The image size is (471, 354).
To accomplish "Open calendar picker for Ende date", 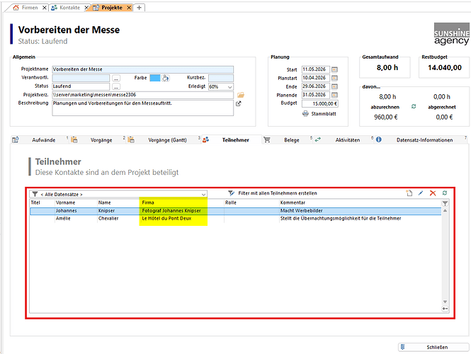I will pos(334,86).
